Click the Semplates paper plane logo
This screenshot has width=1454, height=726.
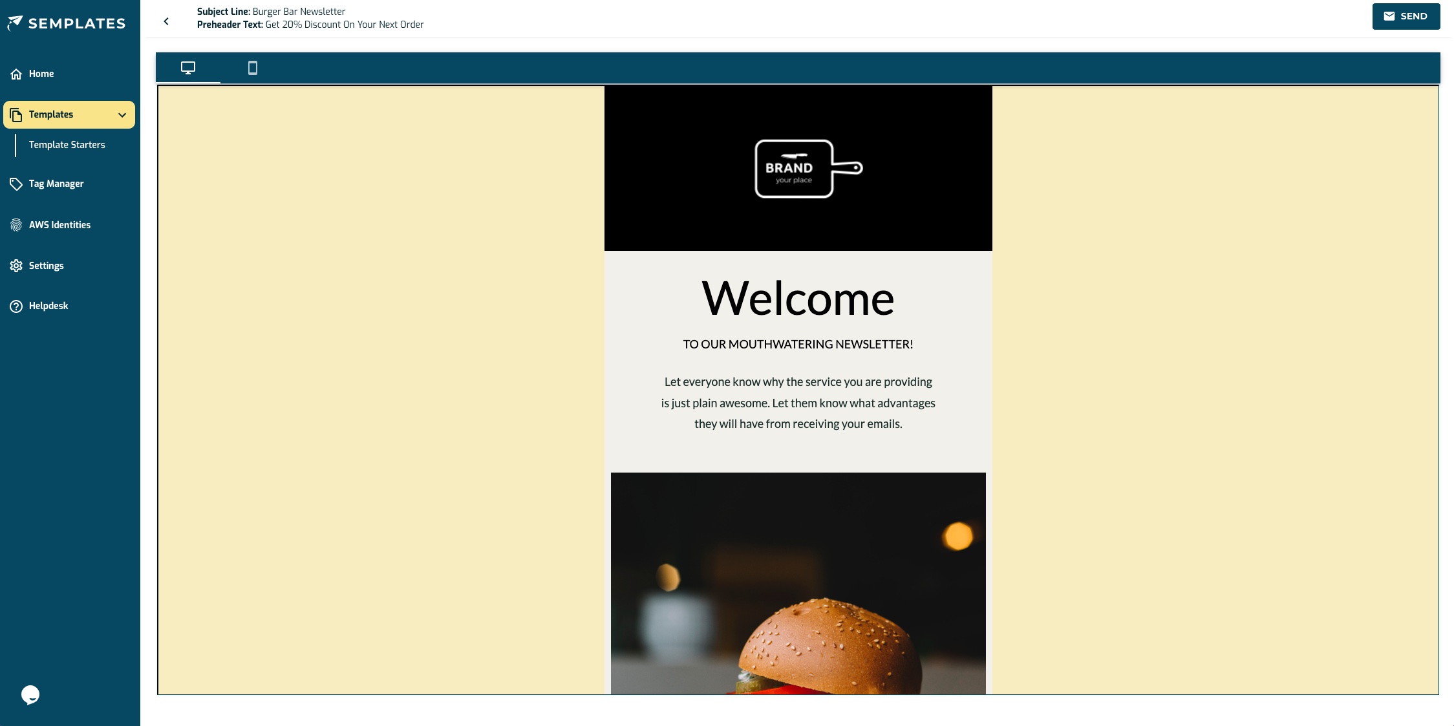point(15,23)
